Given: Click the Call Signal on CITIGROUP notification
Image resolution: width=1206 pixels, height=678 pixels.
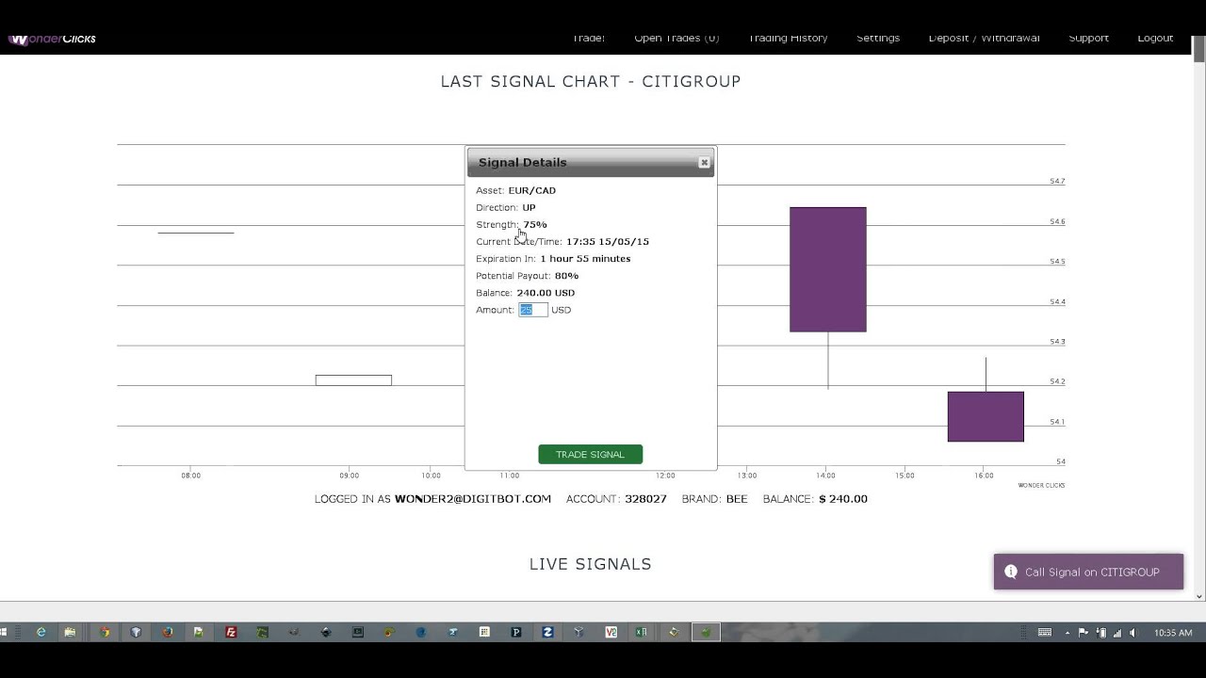Looking at the screenshot, I should tap(1088, 572).
